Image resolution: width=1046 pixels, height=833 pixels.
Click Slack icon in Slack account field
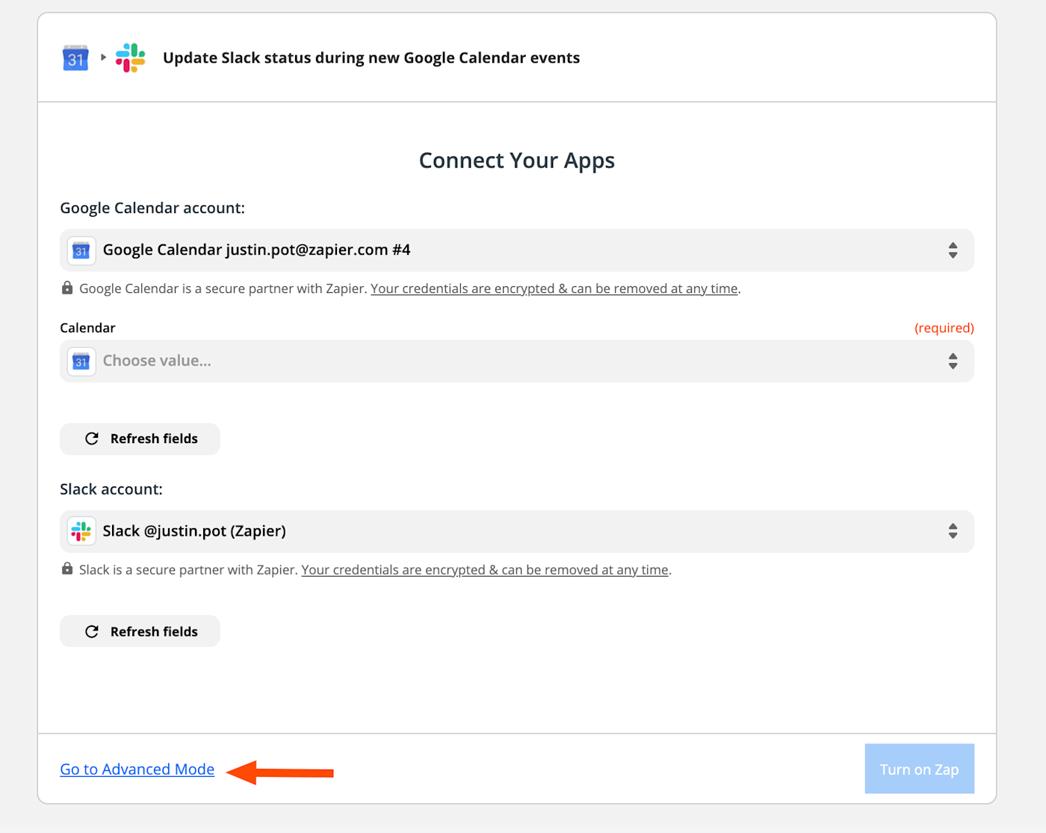pyautogui.click(x=81, y=531)
